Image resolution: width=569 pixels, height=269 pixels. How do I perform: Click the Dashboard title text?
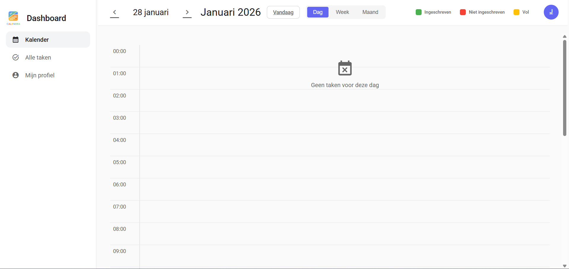pyautogui.click(x=46, y=18)
